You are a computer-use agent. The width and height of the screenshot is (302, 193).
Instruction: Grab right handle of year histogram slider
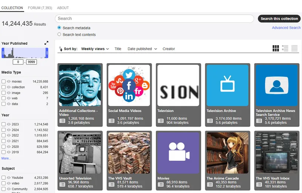coord(47,53)
